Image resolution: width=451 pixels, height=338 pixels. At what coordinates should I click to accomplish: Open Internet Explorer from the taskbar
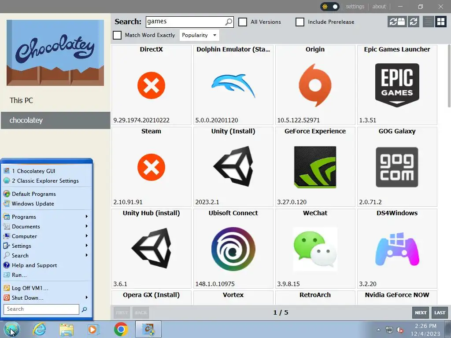tap(39, 329)
